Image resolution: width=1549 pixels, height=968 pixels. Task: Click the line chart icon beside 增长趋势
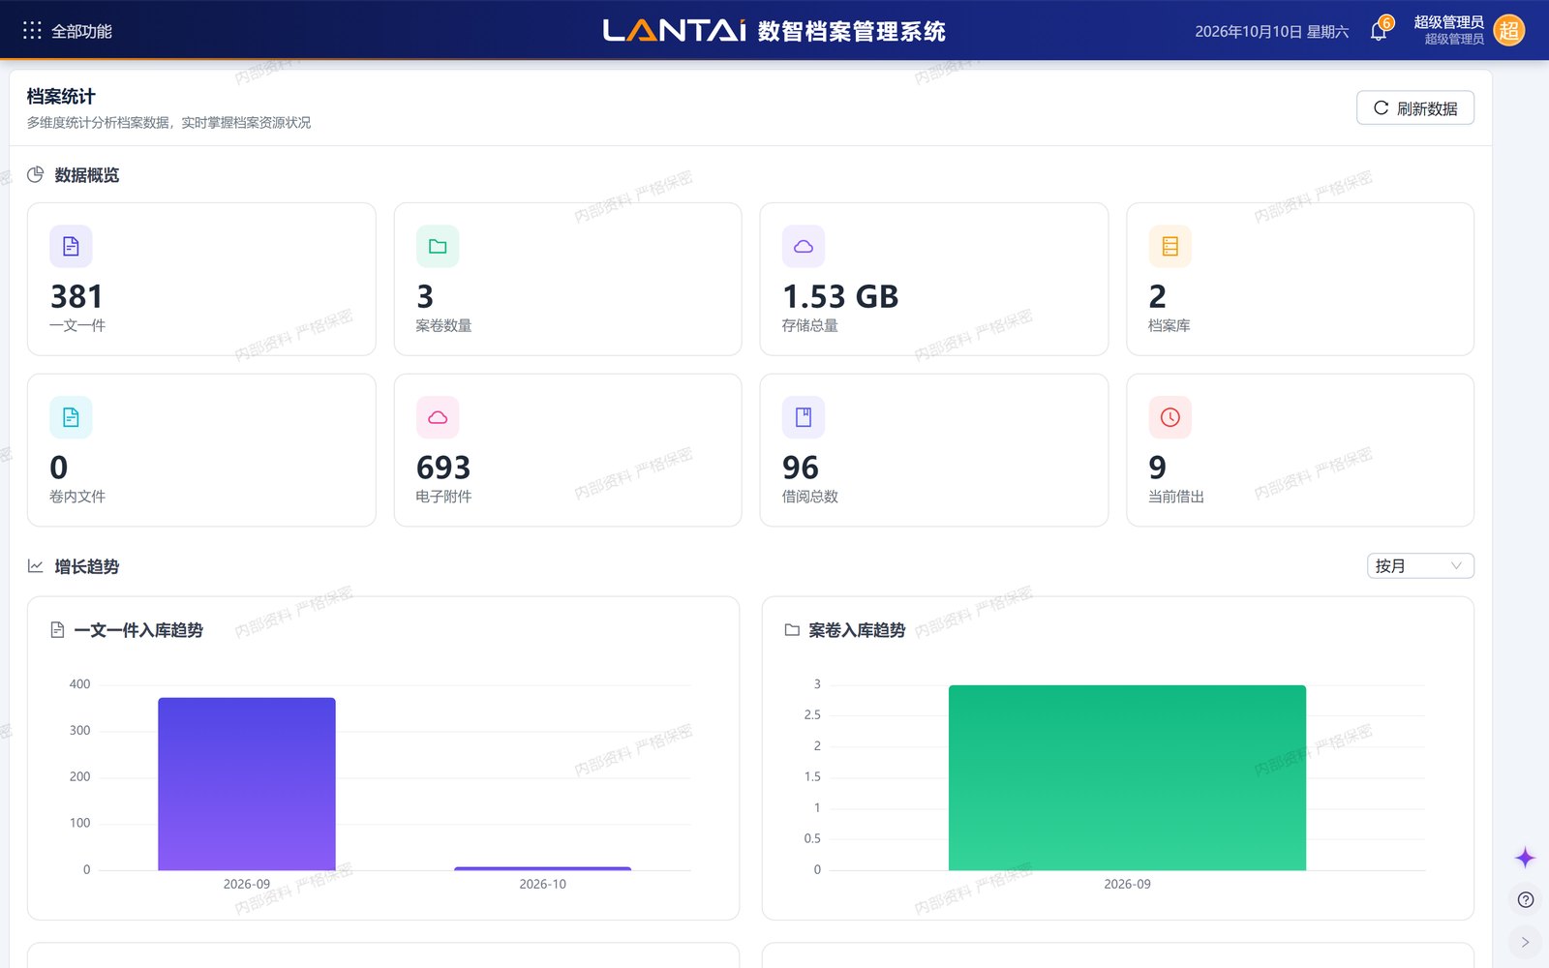tap(36, 566)
